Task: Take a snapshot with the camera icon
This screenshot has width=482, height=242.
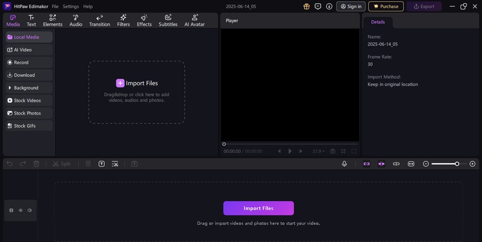Action: pyautogui.click(x=332, y=151)
